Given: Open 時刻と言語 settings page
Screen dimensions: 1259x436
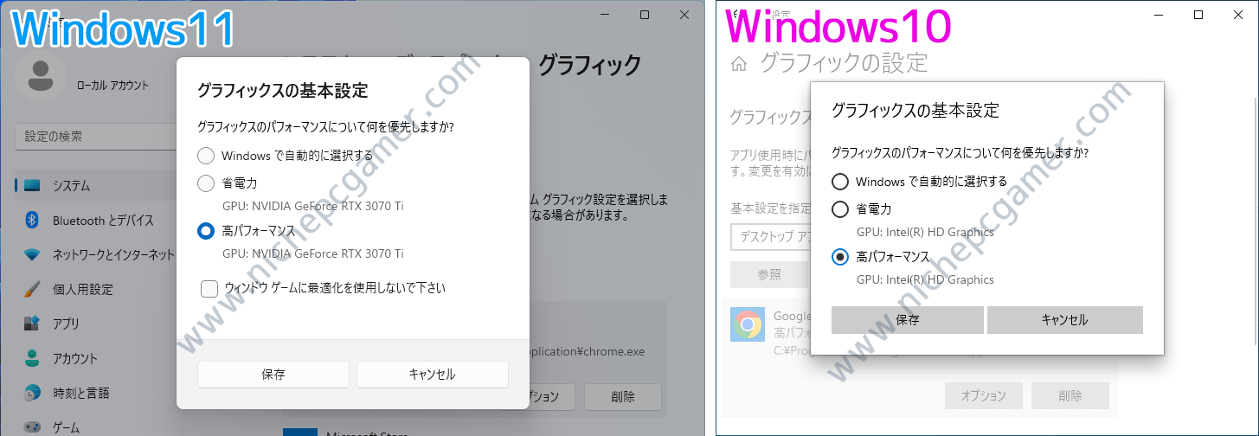Looking at the screenshot, I should pyautogui.click(x=95, y=393).
